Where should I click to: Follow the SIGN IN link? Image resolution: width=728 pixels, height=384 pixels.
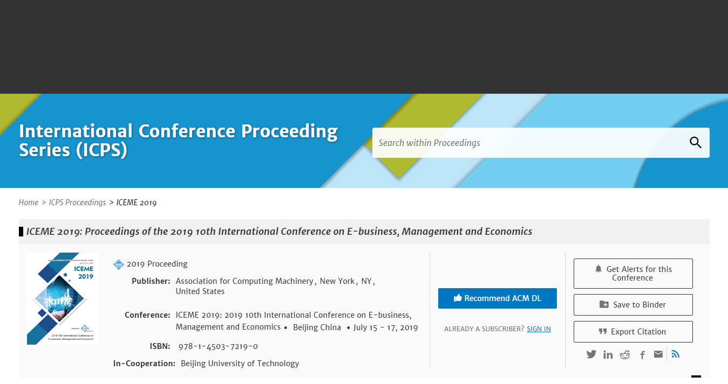[x=539, y=329]
